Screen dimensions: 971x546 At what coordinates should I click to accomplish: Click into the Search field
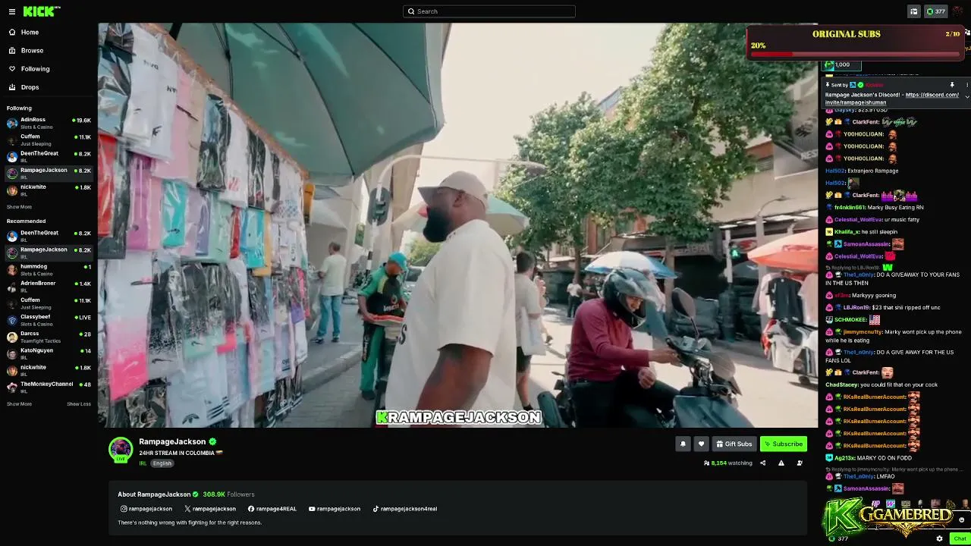tap(489, 11)
